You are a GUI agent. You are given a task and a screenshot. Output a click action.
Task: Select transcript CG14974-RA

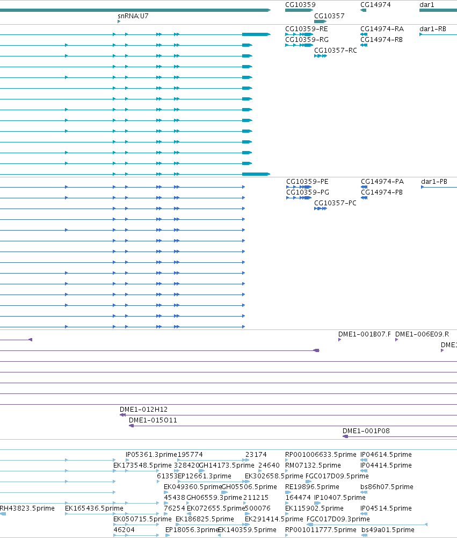pyautogui.click(x=382, y=29)
